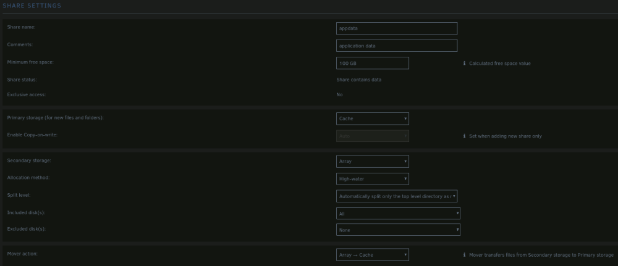Screen dimensions: 618x266
Task: Open the Primary storage dropdown set to Cache
Action: point(373,118)
